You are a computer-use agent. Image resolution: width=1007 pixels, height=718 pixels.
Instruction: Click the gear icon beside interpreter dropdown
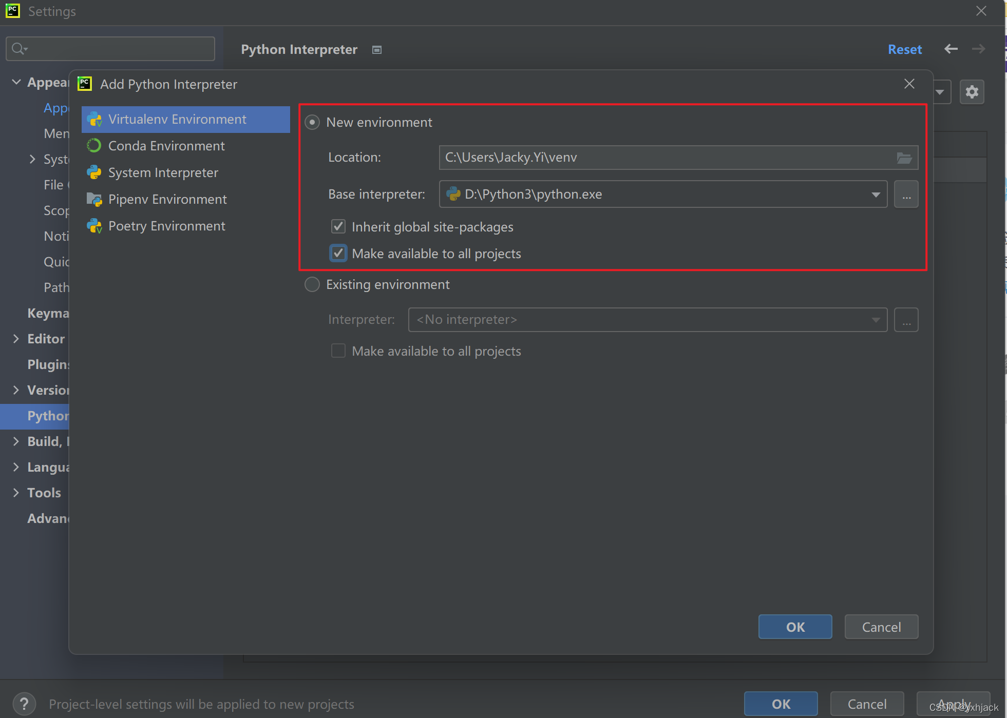coord(972,92)
